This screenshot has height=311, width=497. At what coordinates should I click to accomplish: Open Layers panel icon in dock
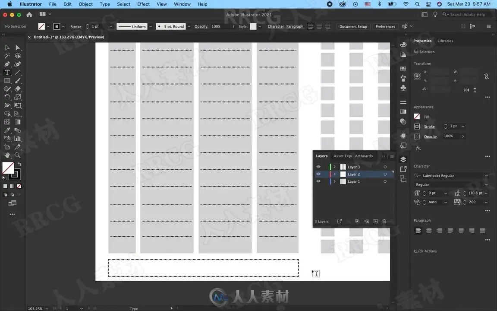click(x=403, y=159)
